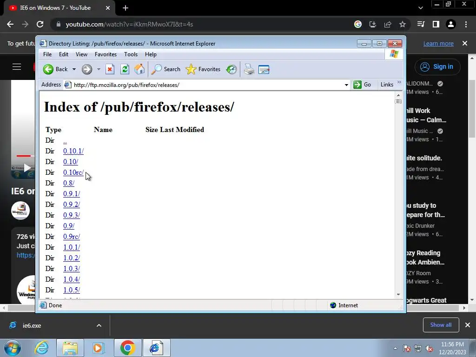
Task: Refresh the page in Internet Explorer
Action: point(125,69)
